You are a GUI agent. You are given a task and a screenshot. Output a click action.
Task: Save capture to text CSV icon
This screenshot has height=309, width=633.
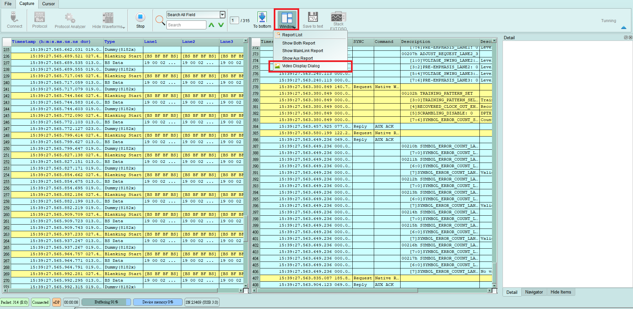(x=313, y=20)
